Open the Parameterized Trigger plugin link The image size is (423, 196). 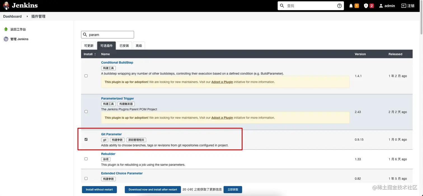tap(117, 98)
